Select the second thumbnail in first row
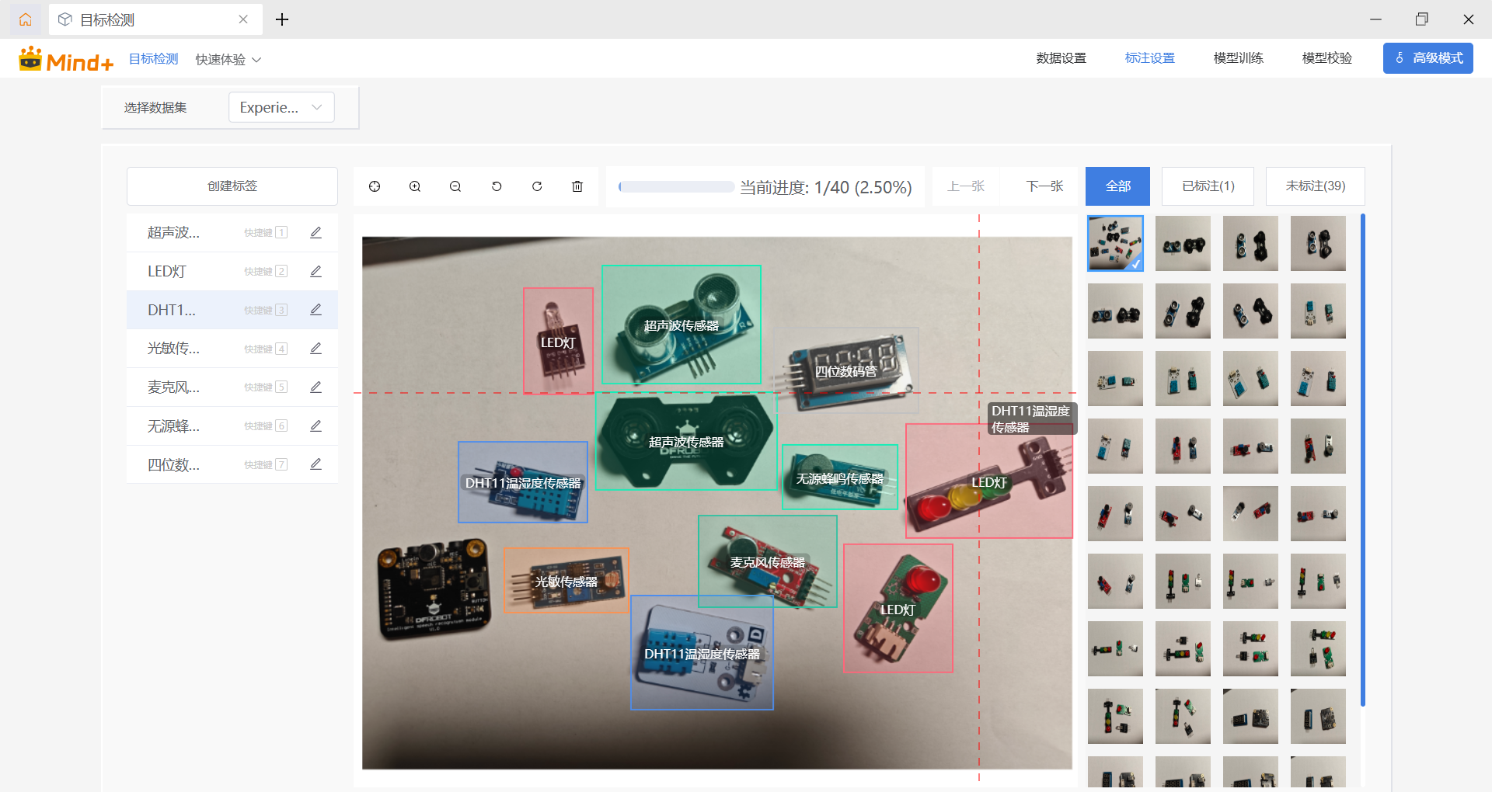This screenshot has height=792, width=1492. coord(1183,244)
